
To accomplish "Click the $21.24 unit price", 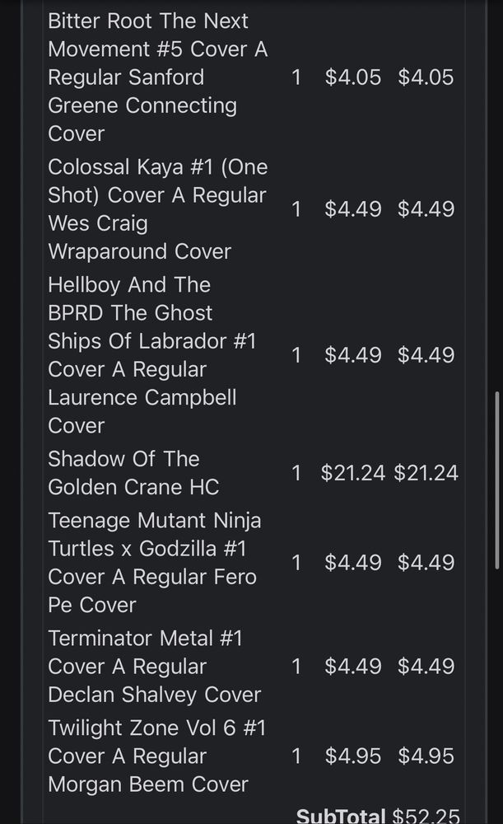I will click(x=352, y=473).
